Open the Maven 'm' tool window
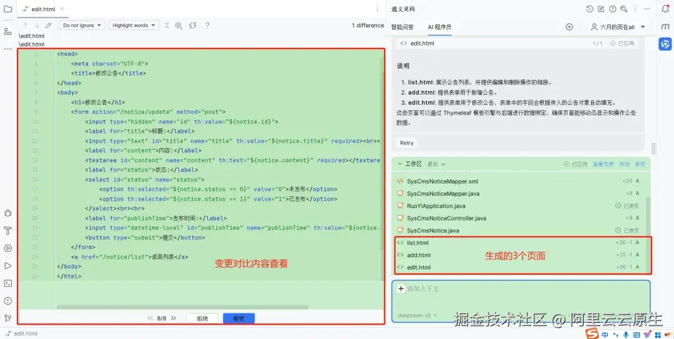Image resolution: width=674 pixels, height=339 pixels. pyautogui.click(x=665, y=27)
